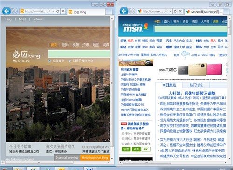This screenshot has height=170, width=233.
Task: Select 网页 tab above MSN search box
Action: pos(158,22)
